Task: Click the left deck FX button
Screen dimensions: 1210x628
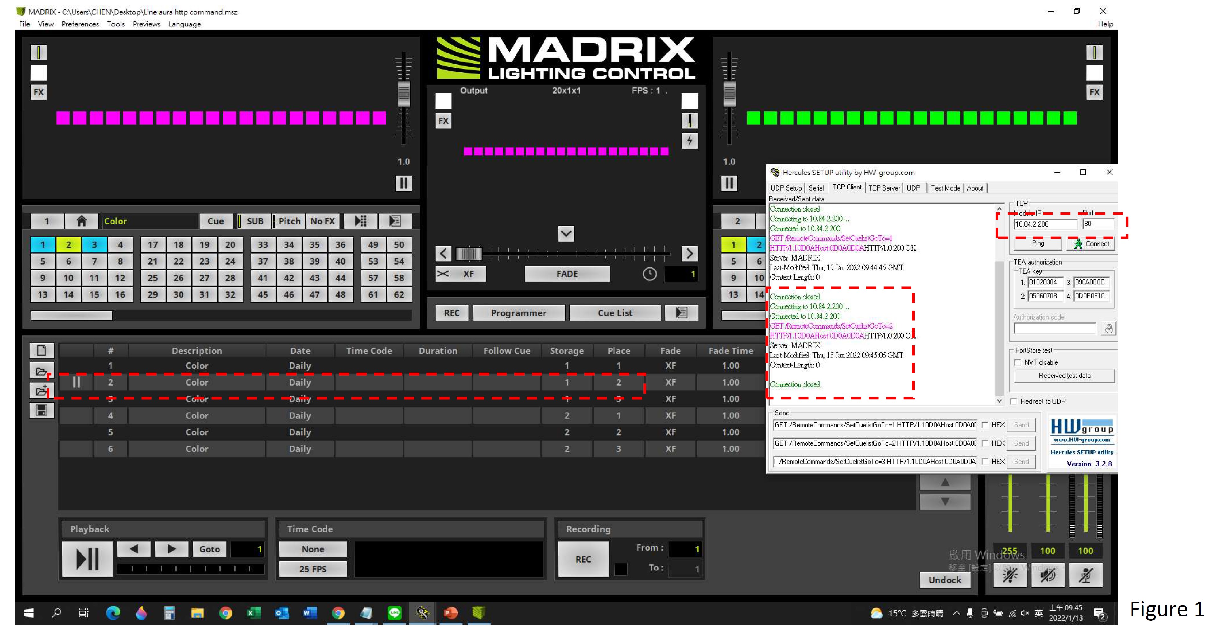Action: (39, 92)
